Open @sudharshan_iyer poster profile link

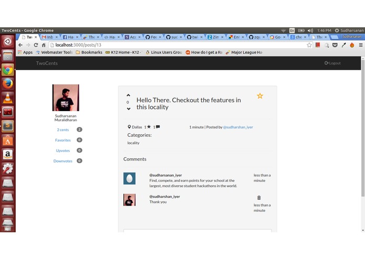coord(238,127)
